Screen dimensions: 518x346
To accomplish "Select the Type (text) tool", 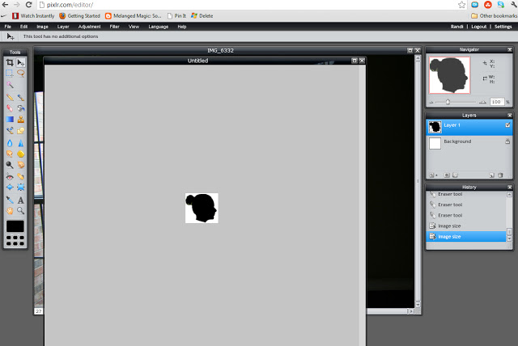I will click(20, 199).
